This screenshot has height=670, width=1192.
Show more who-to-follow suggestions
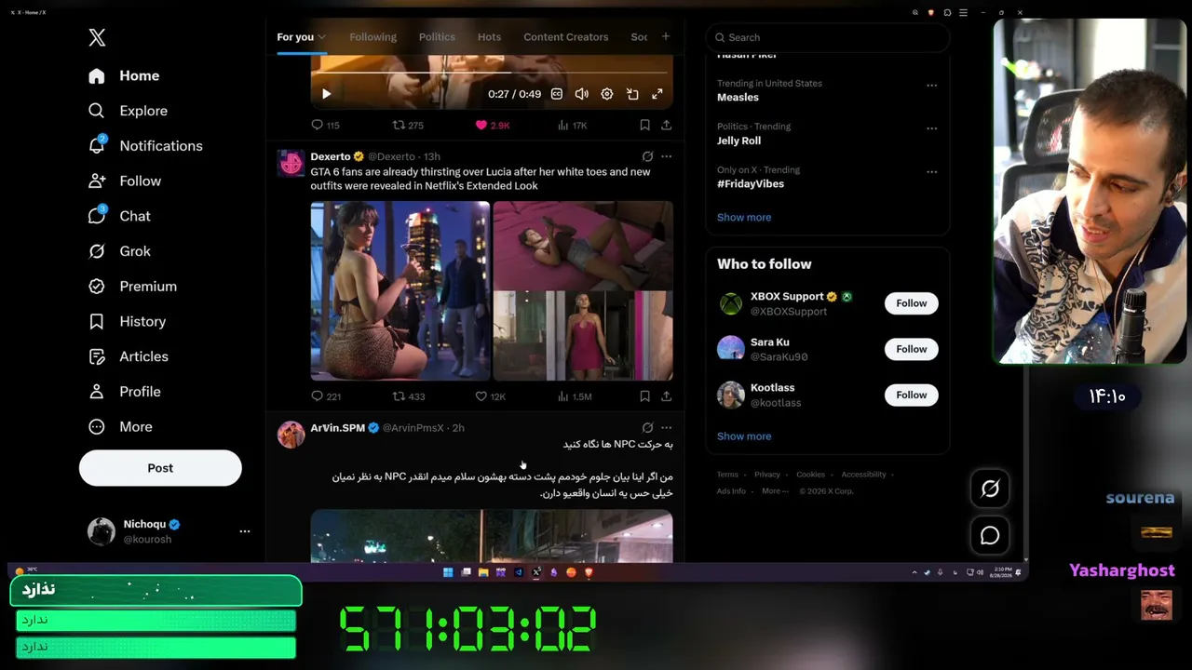tap(744, 436)
